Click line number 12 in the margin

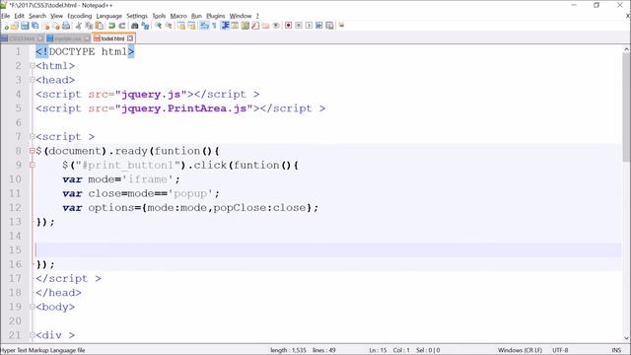[x=16, y=208]
